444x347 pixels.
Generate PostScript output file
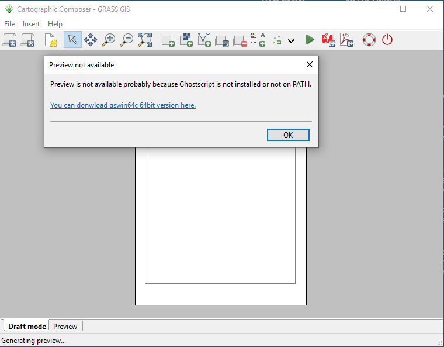pyautogui.click(x=328, y=40)
